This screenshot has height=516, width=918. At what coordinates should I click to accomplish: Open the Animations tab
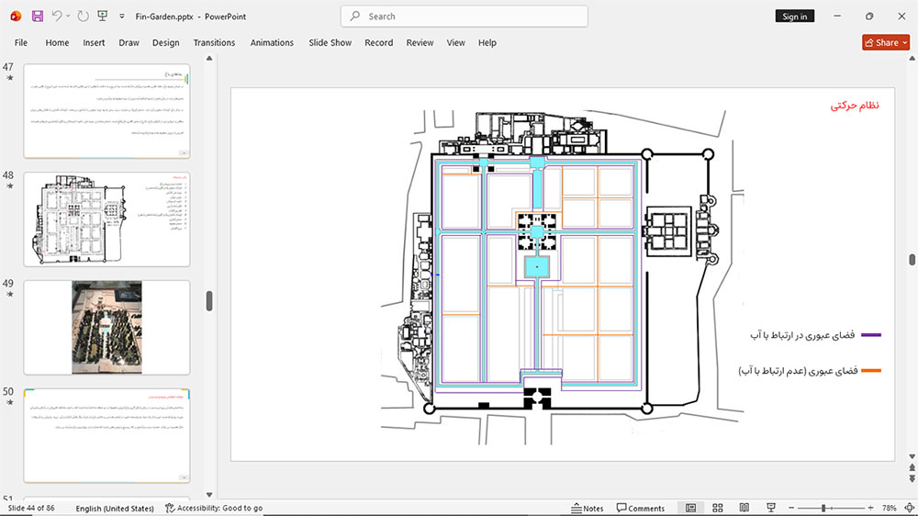tap(272, 43)
